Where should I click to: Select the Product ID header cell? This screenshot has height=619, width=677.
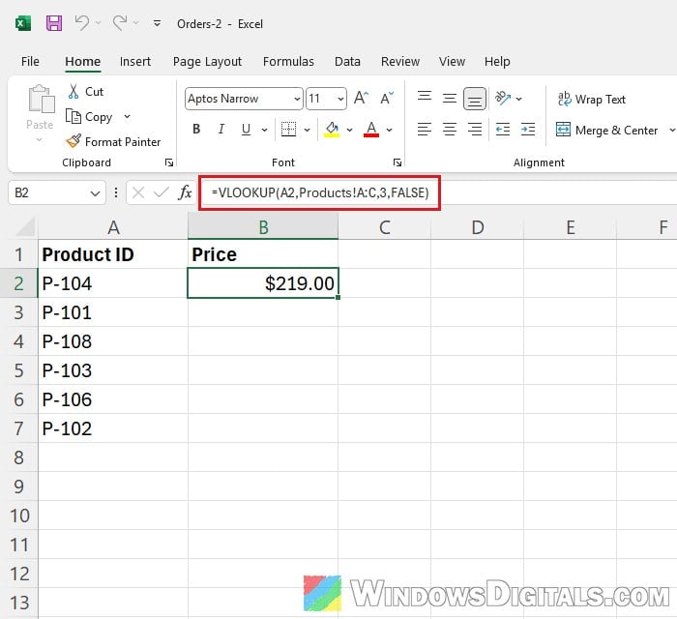click(113, 254)
